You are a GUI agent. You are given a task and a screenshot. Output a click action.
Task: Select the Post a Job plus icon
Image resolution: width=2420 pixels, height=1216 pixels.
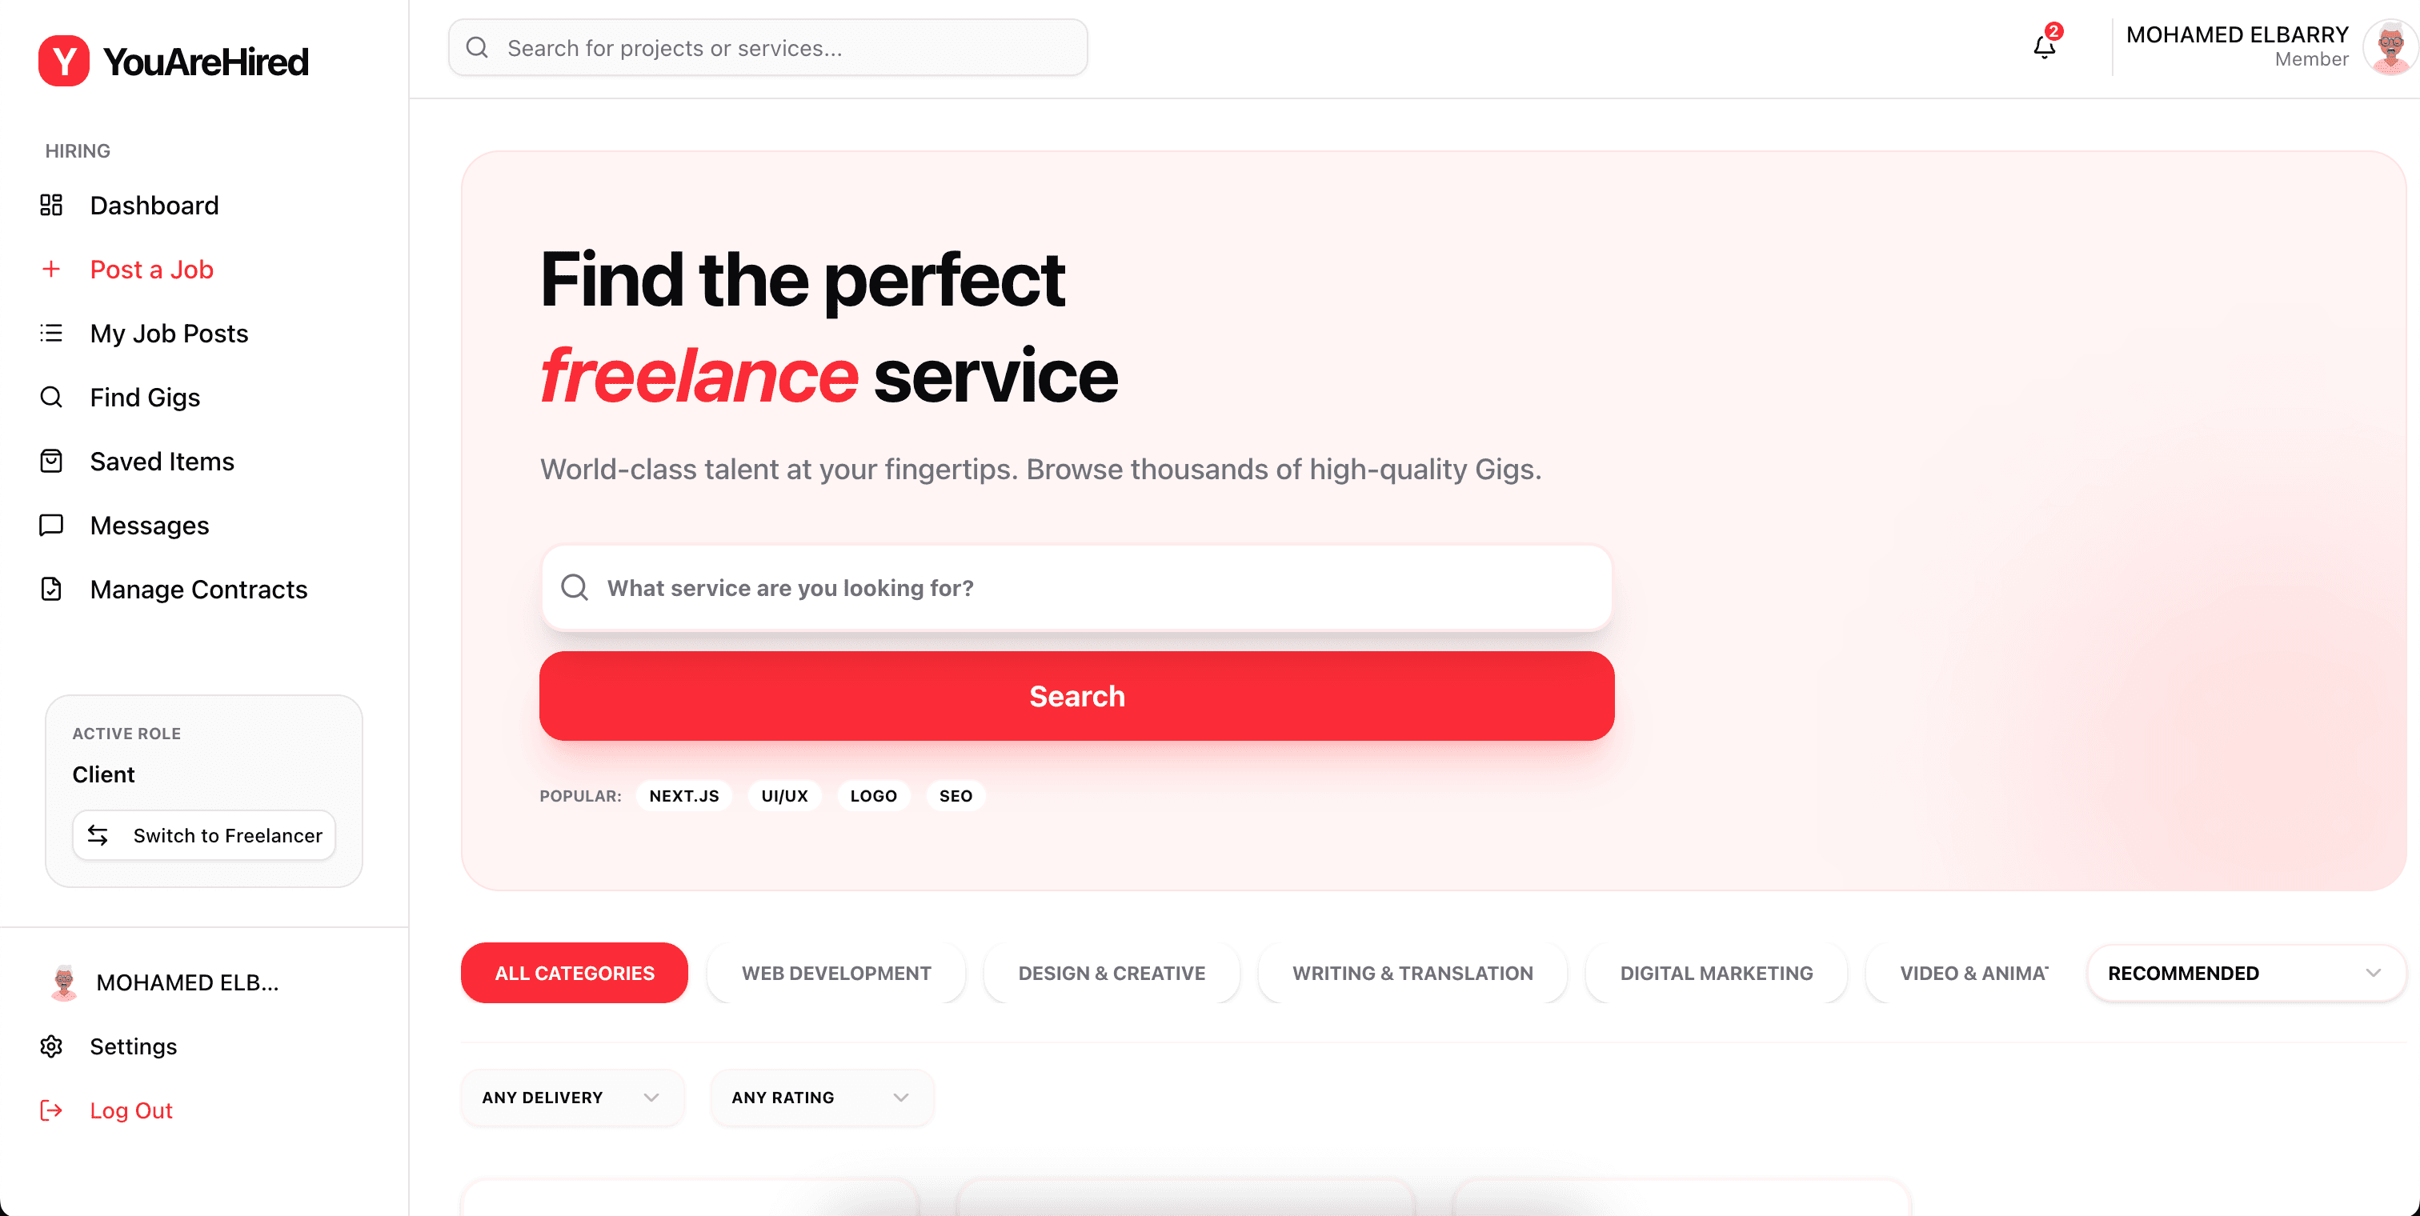[x=52, y=270]
